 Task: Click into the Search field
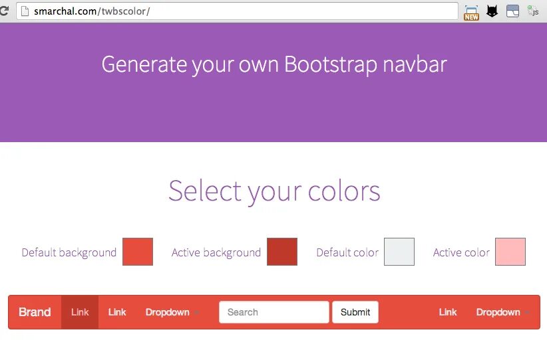[274, 312]
